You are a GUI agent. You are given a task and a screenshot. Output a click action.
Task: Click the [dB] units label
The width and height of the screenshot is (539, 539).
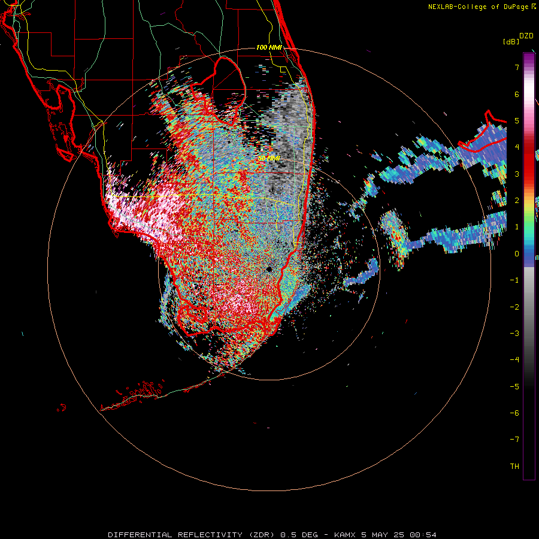coord(511,41)
